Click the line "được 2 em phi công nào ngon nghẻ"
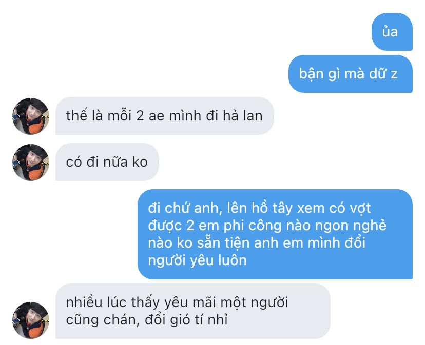 pyautogui.click(x=267, y=226)
